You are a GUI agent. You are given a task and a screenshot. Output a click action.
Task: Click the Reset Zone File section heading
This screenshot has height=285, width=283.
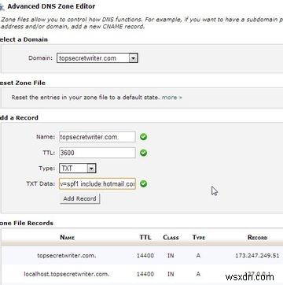[x=23, y=83]
